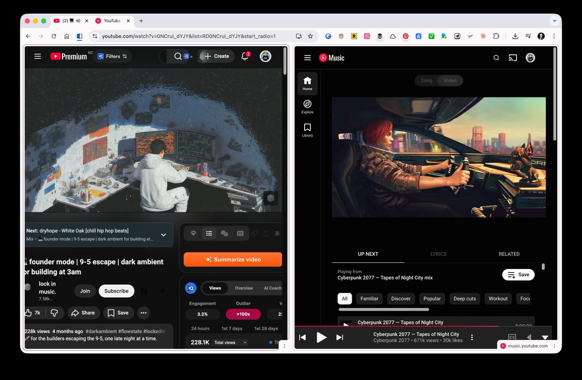Share the founder mode video
The width and height of the screenshot is (582, 380).
[x=83, y=313]
